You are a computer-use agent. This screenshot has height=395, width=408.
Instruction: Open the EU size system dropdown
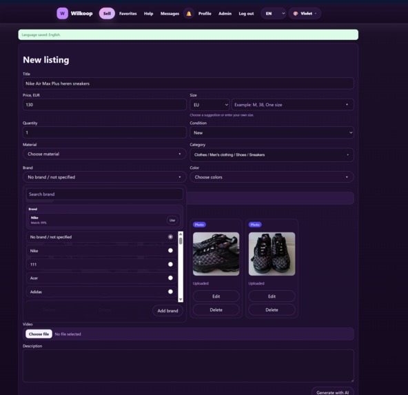click(x=210, y=105)
